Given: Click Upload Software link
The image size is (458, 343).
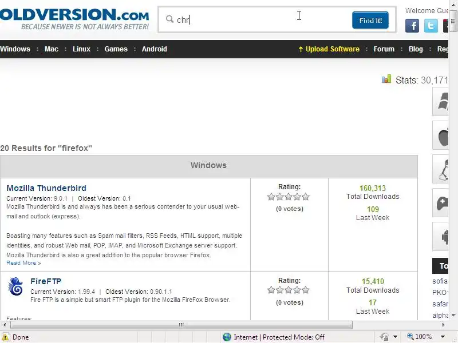Looking at the screenshot, I should (x=329, y=49).
